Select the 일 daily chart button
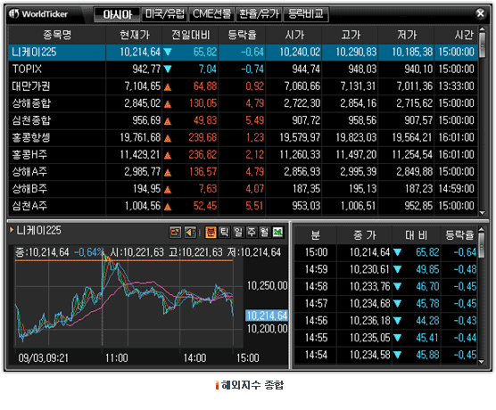 [x=238, y=233]
